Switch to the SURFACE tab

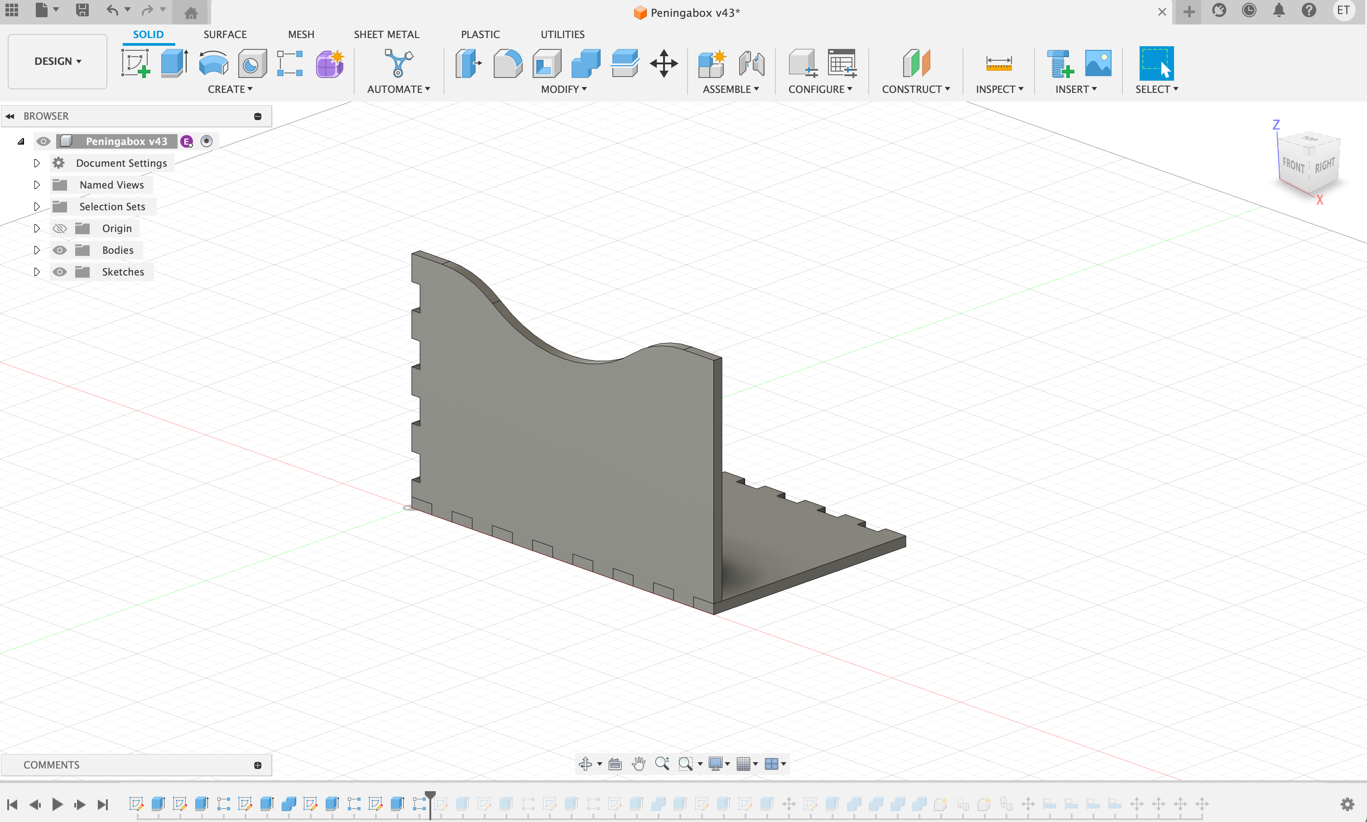225,34
